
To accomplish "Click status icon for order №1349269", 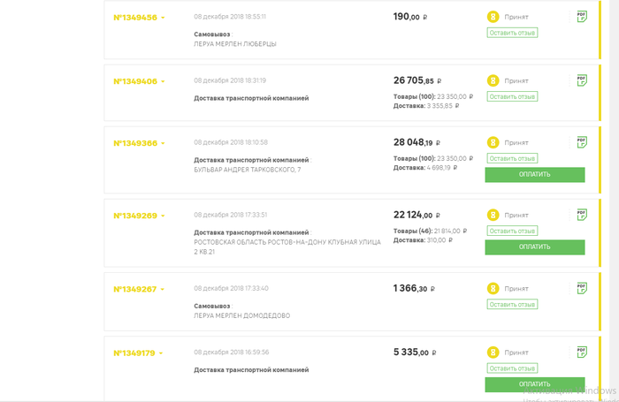I will pyautogui.click(x=493, y=215).
